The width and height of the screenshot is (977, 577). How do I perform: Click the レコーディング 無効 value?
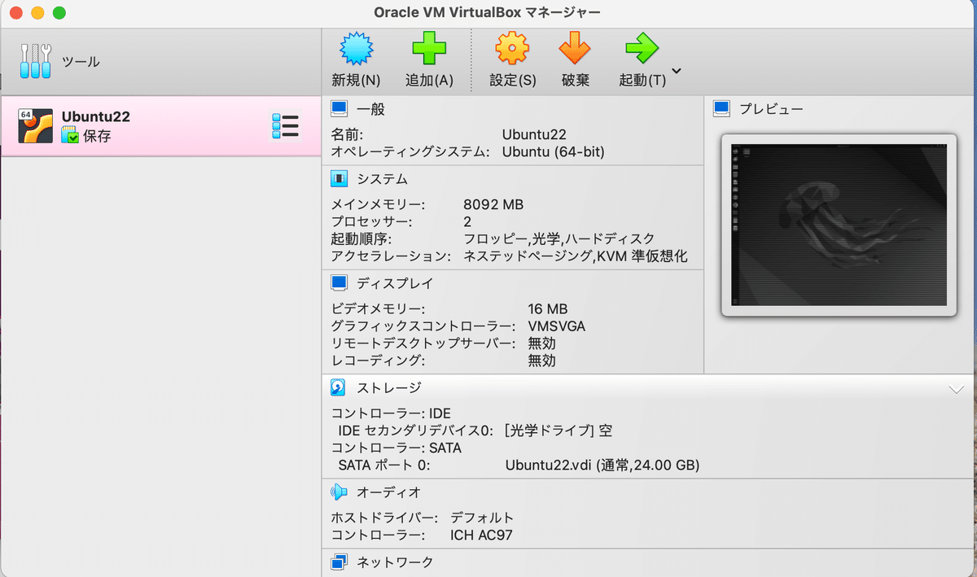(541, 361)
